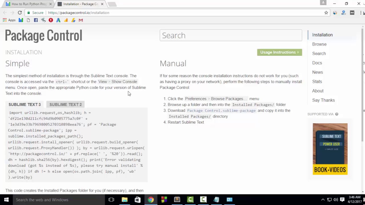Click the browser address bar URL
The height and width of the screenshot is (205, 365).
tap(78, 13)
